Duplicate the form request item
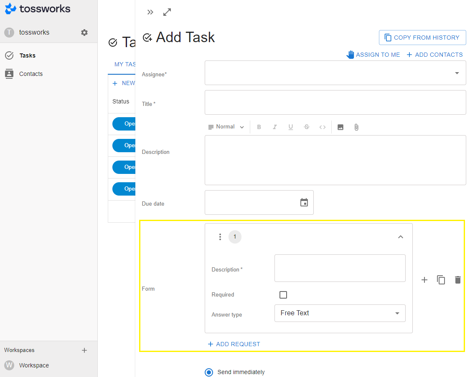 (x=441, y=280)
